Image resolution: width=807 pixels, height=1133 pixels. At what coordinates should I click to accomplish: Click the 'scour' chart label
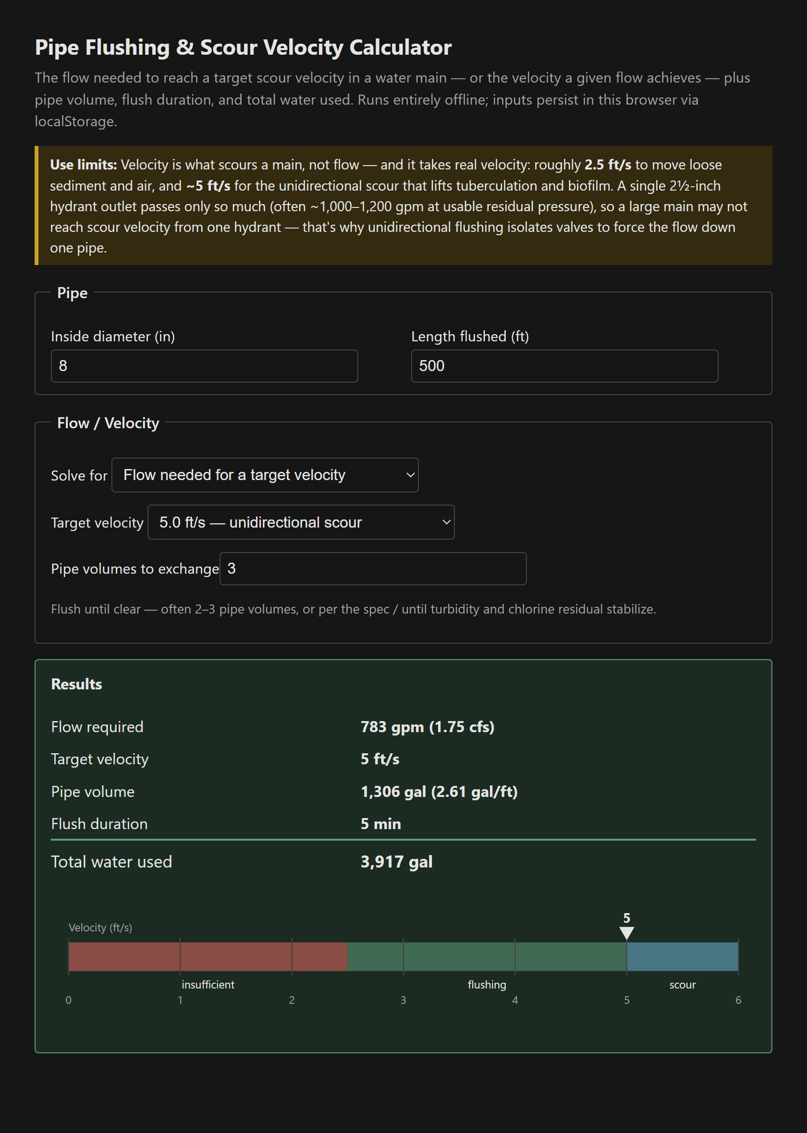tap(682, 985)
